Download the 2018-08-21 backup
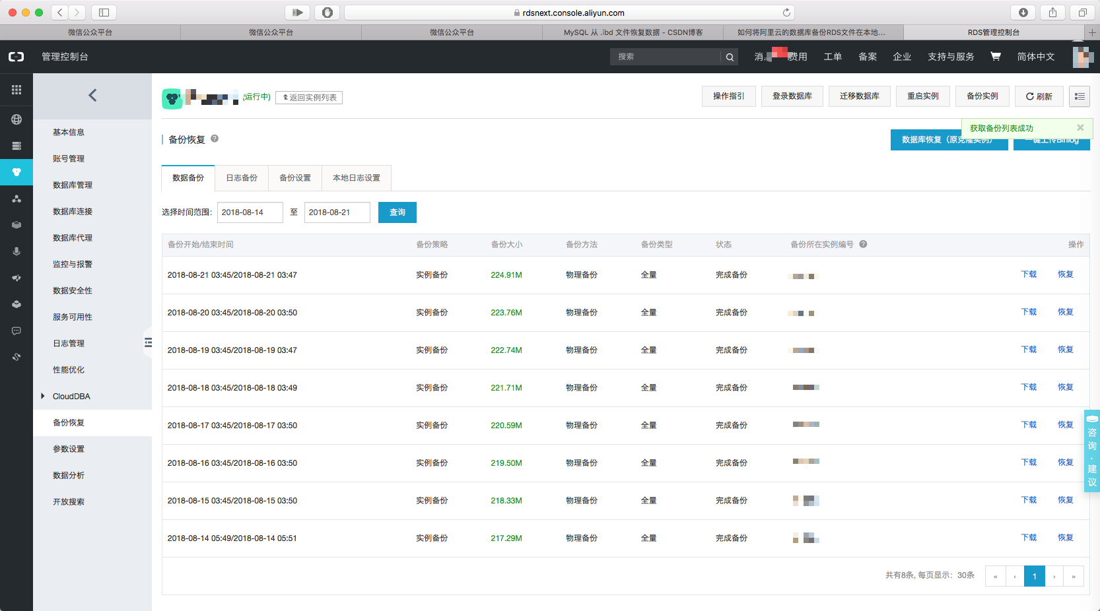 [x=1028, y=274]
